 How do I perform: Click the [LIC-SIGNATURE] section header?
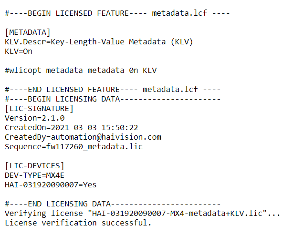[40, 109]
